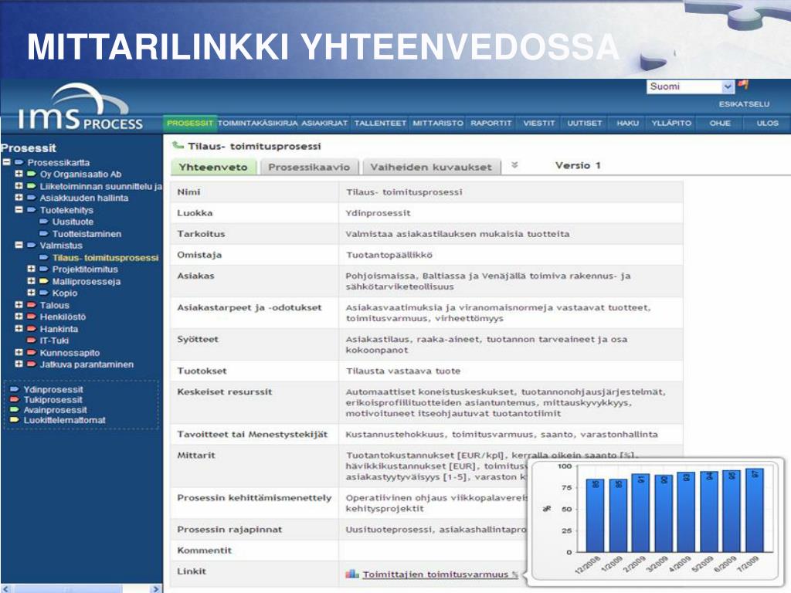Viewport: 791px width, 593px height.
Task: Expand the Oy Organisaatio Ab node
Action: click(19, 174)
